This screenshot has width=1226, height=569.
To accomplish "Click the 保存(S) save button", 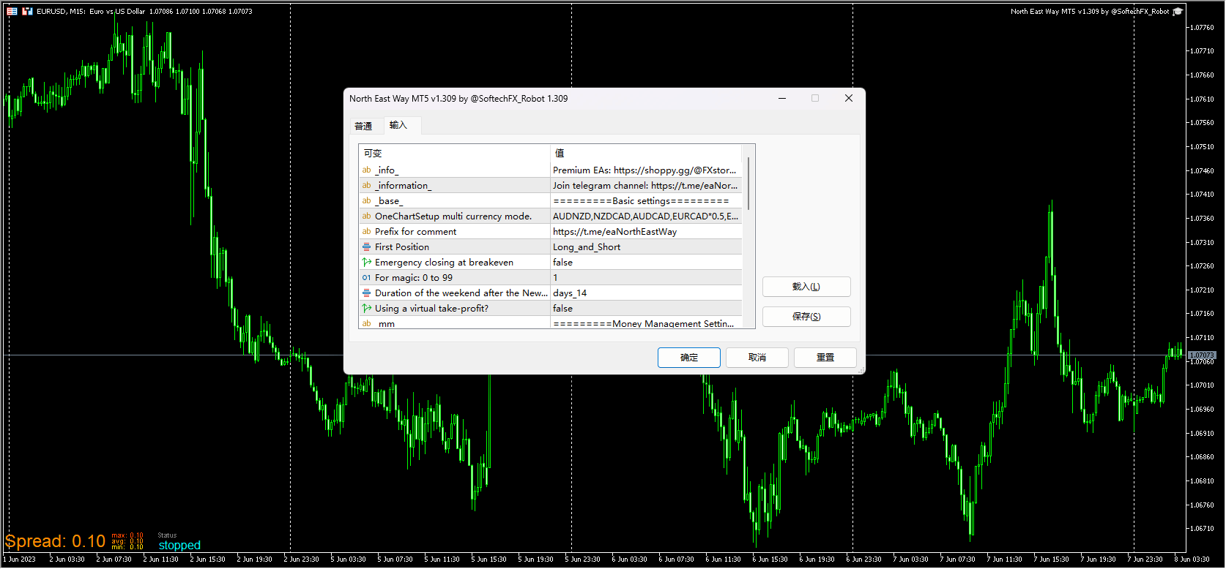I will coord(806,317).
